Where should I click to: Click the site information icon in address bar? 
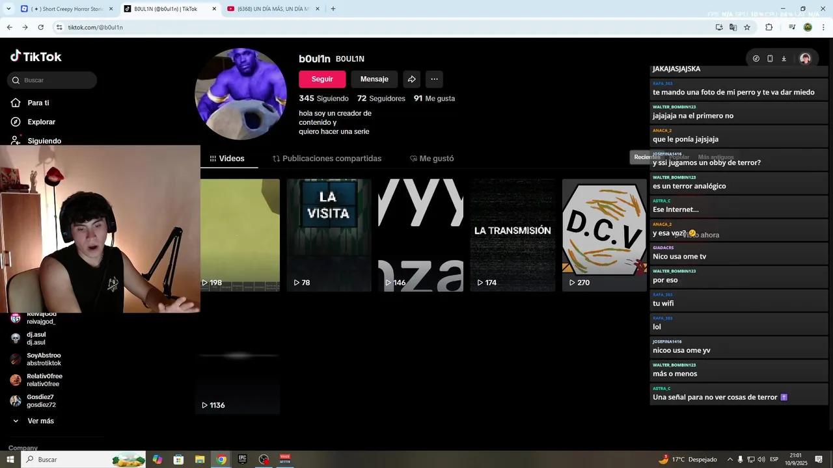pyautogui.click(x=59, y=27)
